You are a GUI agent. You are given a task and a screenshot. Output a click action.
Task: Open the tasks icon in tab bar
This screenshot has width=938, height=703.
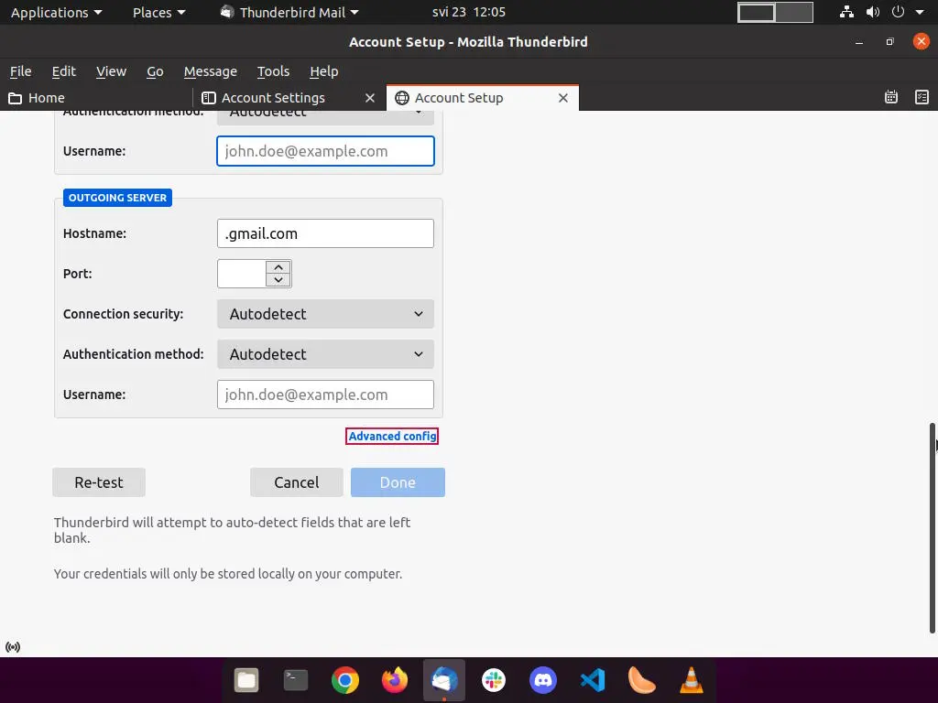[922, 97]
